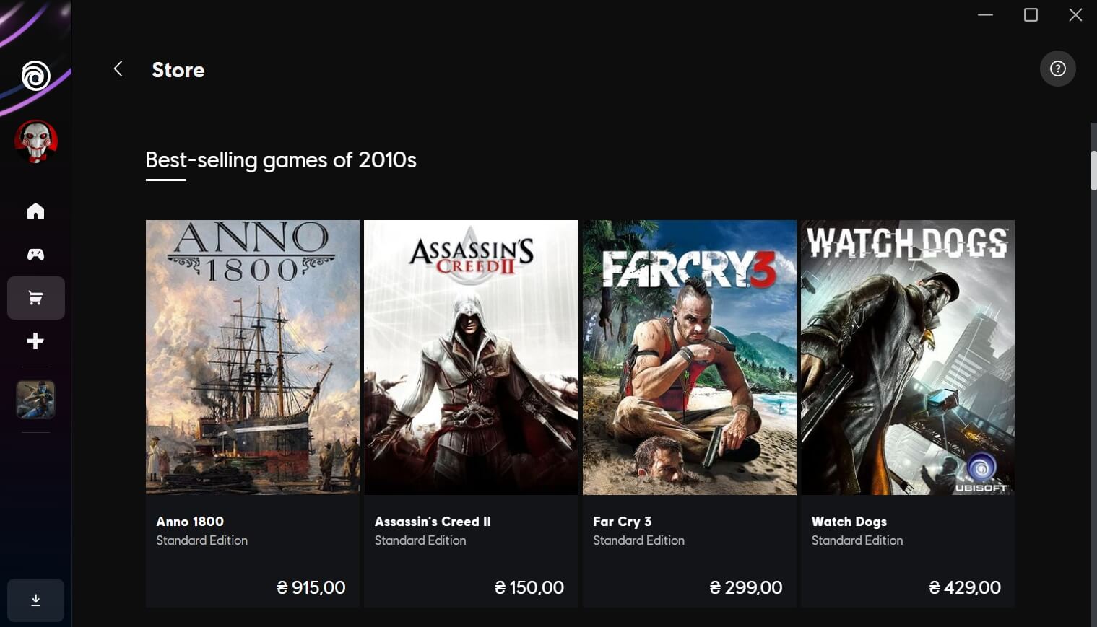Image resolution: width=1097 pixels, height=627 pixels.
Task: Go back using the left chevron arrow
Action: (118, 68)
